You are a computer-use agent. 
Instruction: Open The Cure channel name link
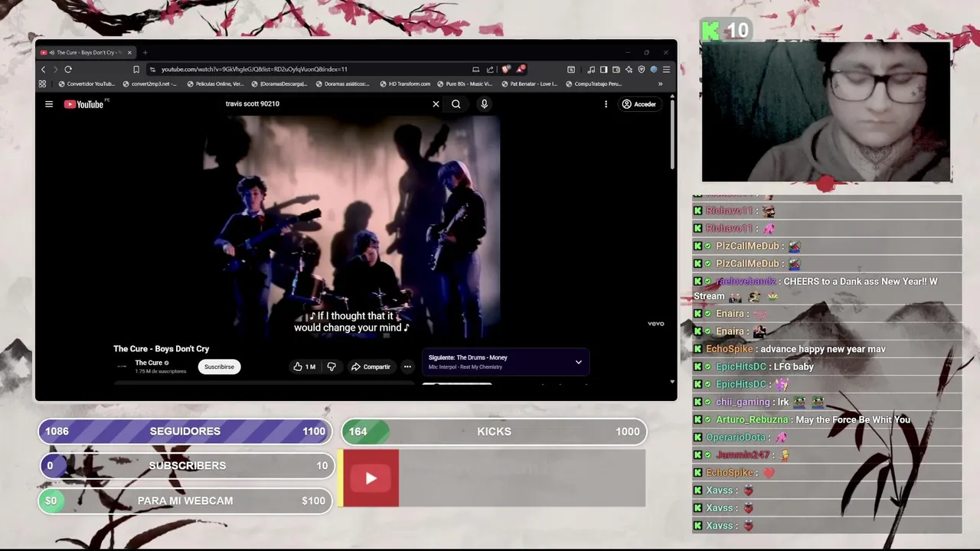coord(149,363)
